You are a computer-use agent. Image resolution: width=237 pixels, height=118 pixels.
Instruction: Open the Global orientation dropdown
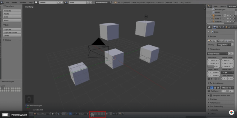coord(84,114)
